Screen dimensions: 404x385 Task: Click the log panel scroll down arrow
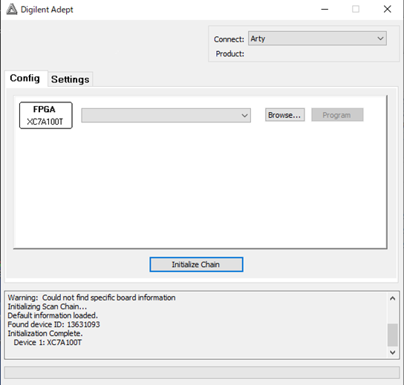tap(392, 352)
